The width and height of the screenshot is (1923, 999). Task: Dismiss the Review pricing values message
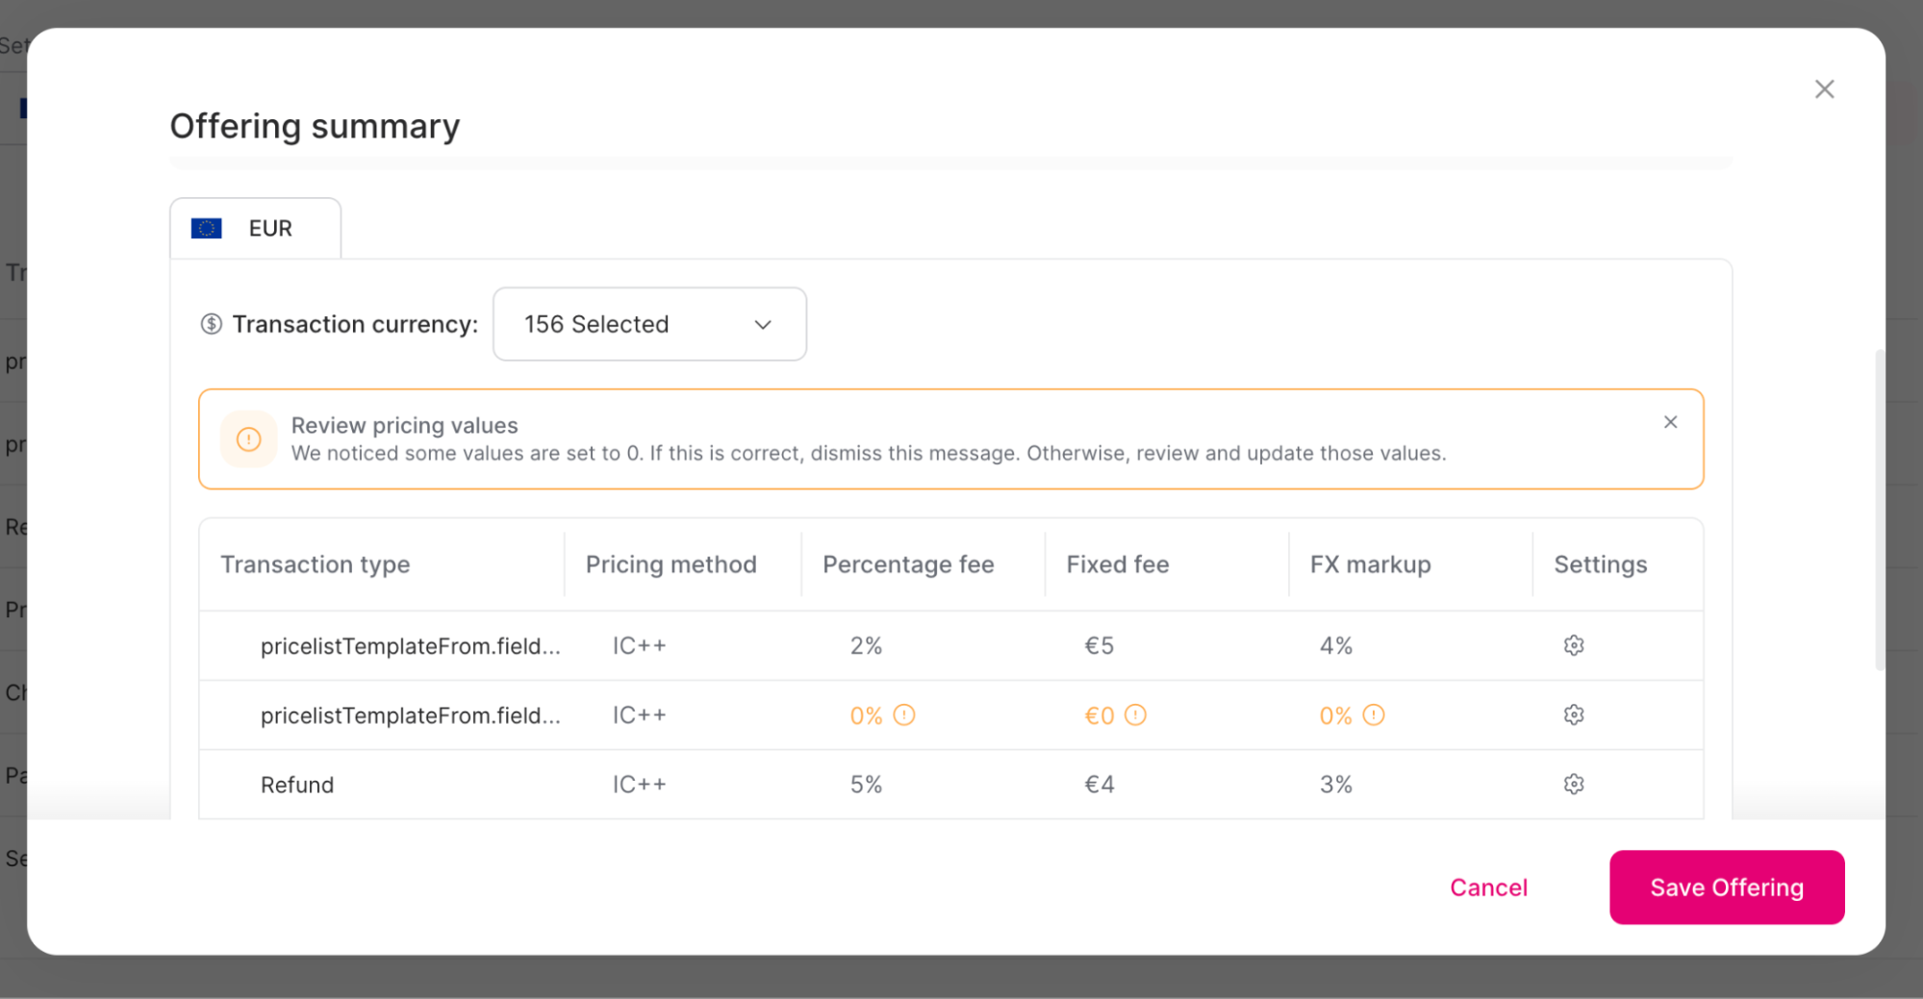pos(1670,422)
